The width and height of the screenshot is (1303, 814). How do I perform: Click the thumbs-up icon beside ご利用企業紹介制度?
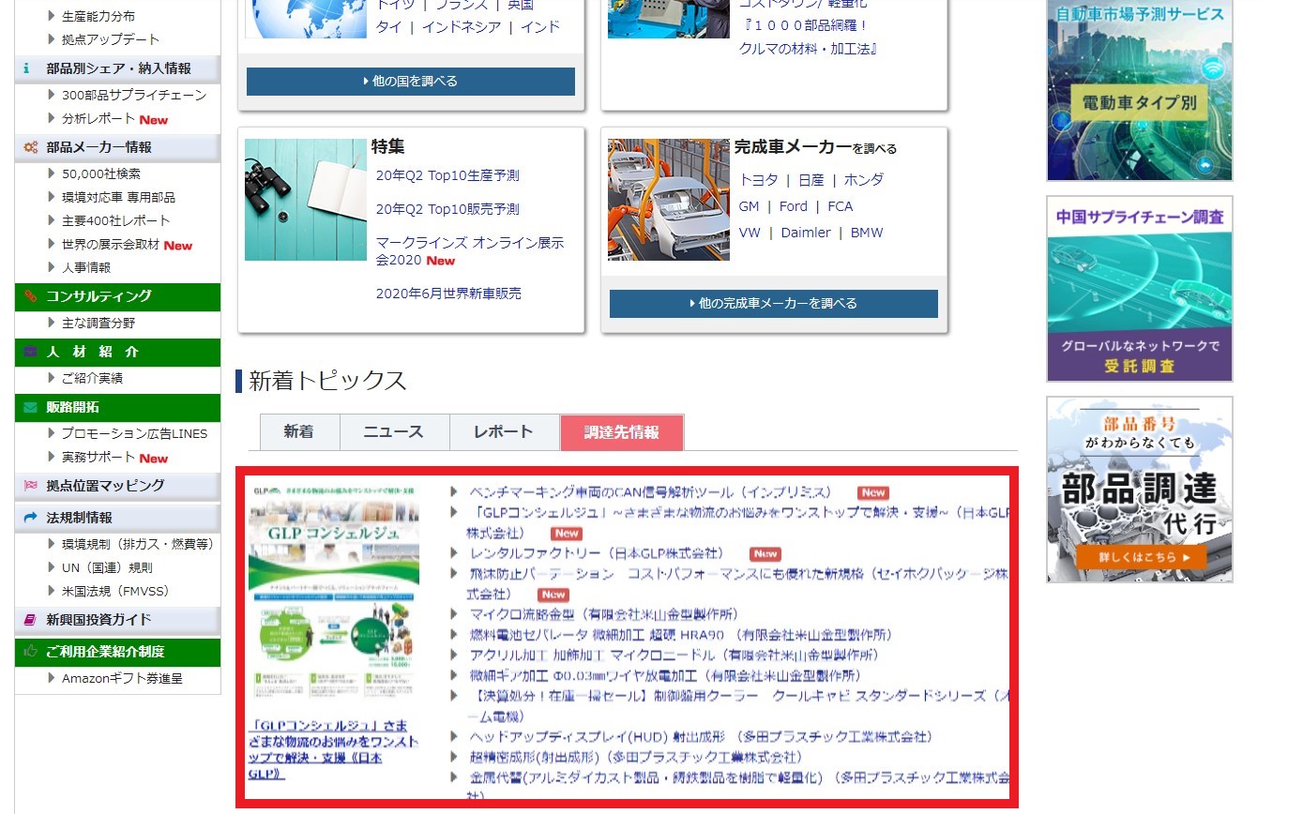pyautogui.click(x=30, y=652)
